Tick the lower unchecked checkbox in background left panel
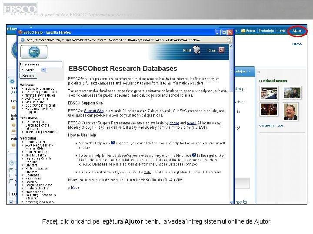The width and height of the screenshot is (313, 234). tap(11, 181)
